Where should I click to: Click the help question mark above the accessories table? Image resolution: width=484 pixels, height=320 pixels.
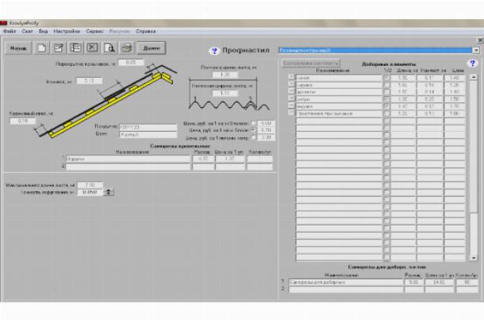click(472, 63)
